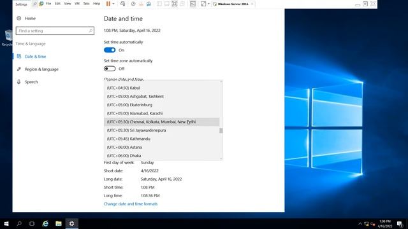This screenshot has height=229, width=408.
Task: Select (UTC+05:00) Islamabad, Karachi time zone
Action: [161, 113]
